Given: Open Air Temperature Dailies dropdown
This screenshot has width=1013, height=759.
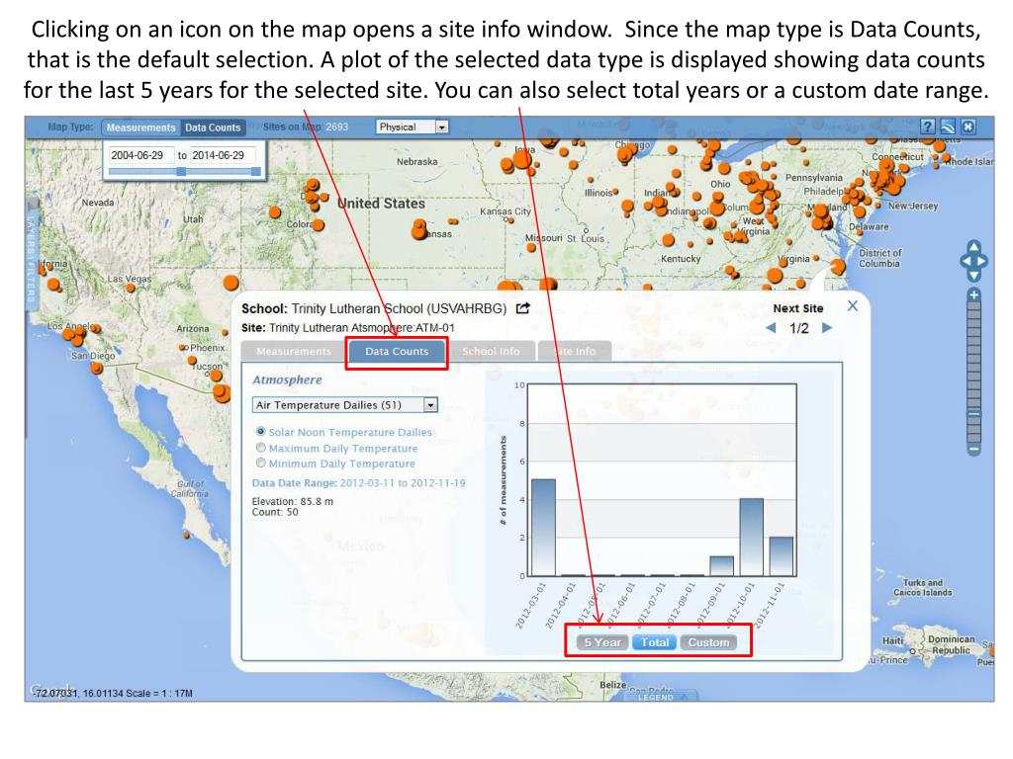Looking at the screenshot, I should pos(344,404).
